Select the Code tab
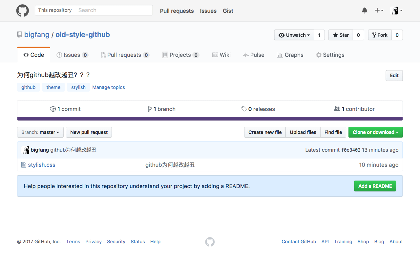The image size is (420, 261). (33, 55)
